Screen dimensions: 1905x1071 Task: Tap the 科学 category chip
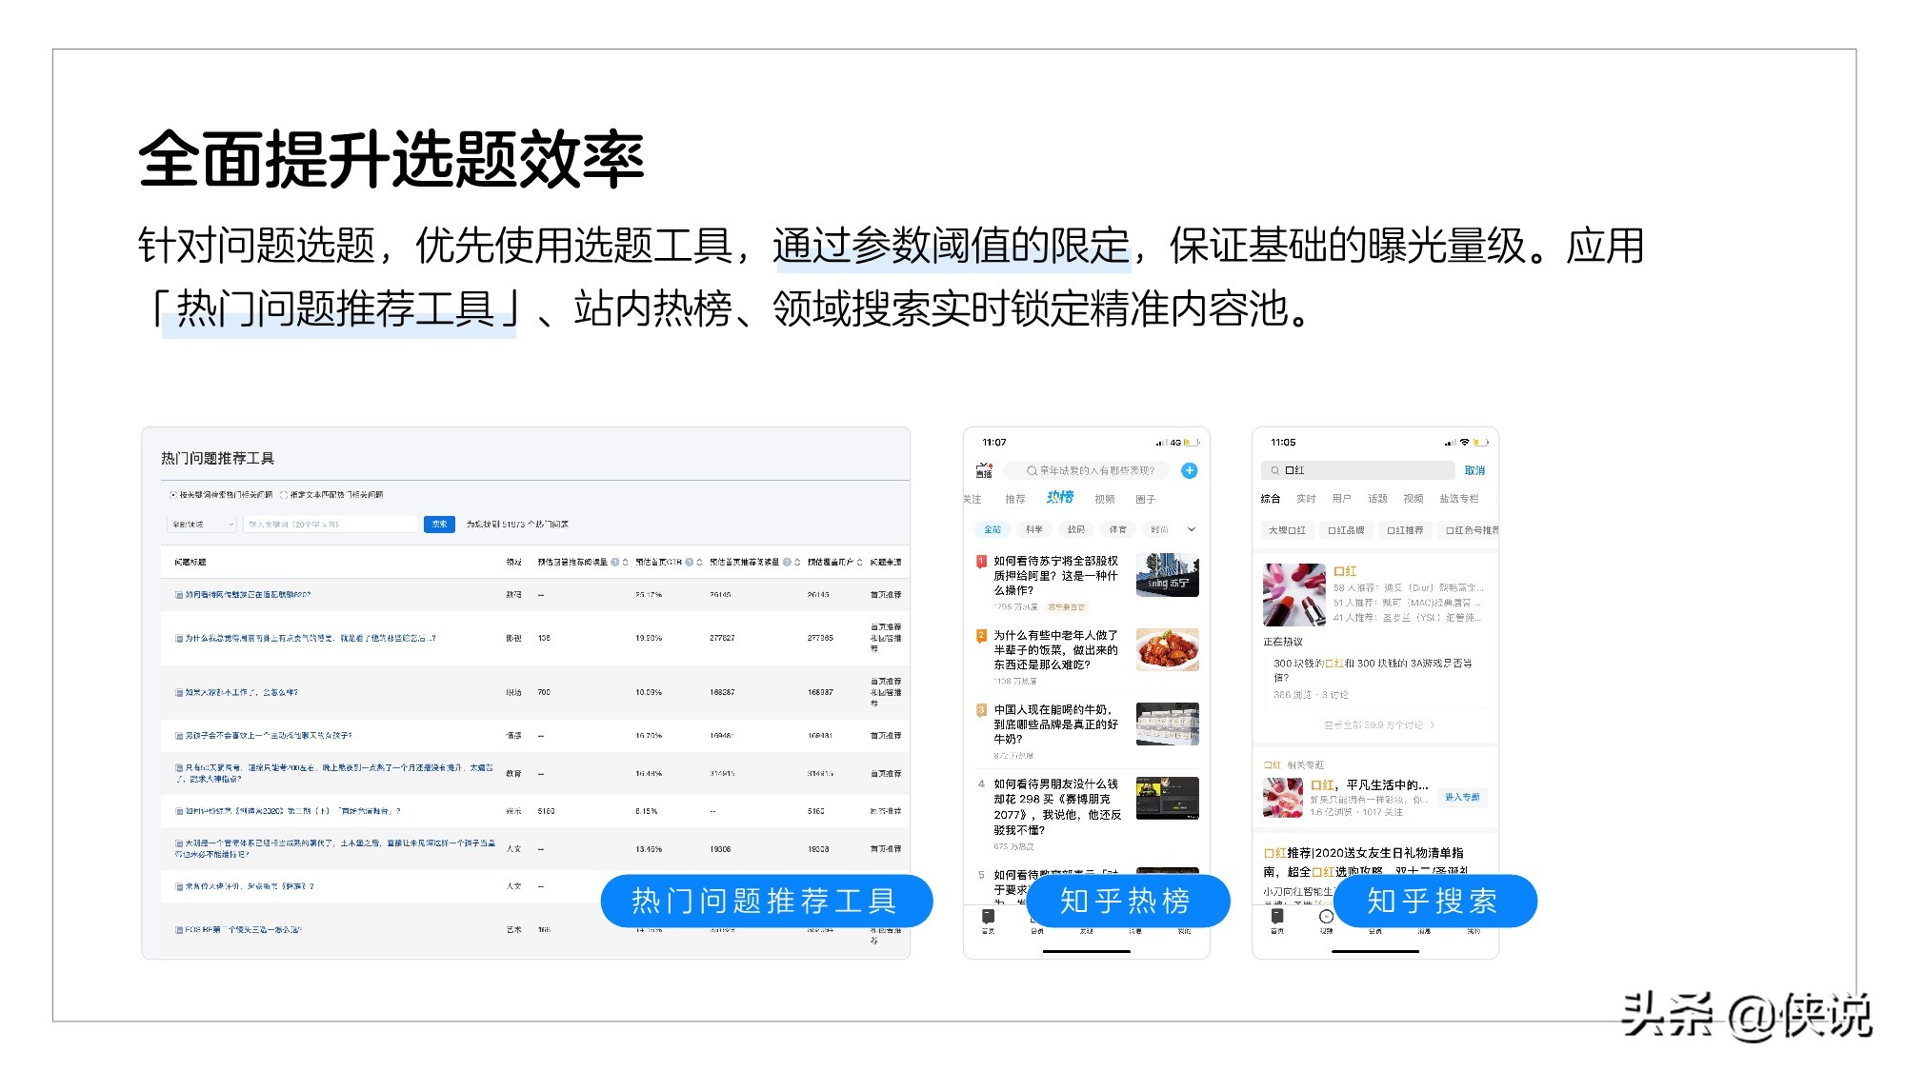pyautogui.click(x=1034, y=529)
